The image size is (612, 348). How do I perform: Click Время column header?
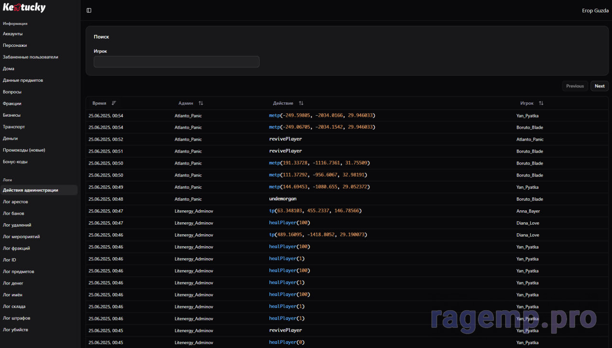click(x=99, y=103)
